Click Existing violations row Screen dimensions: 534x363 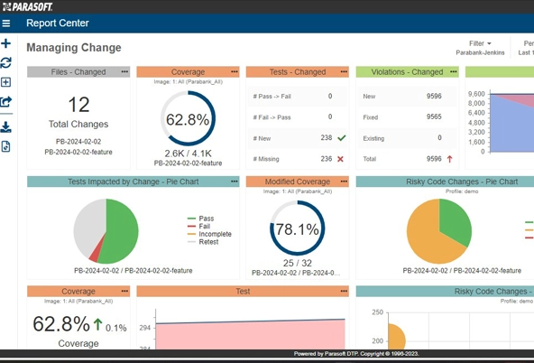pyautogui.click(x=407, y=138)
